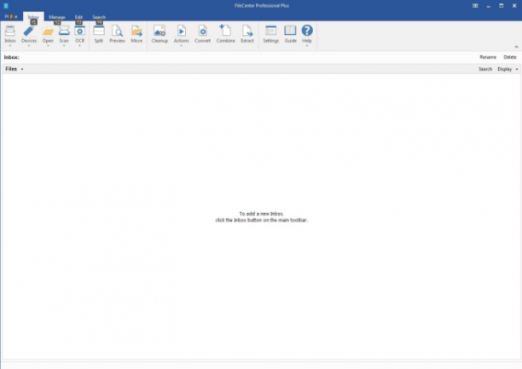This screenshot has width=522, height=369.
Task: Expand the Actions dropdown arrow
Action: click(x=181, y=46)
